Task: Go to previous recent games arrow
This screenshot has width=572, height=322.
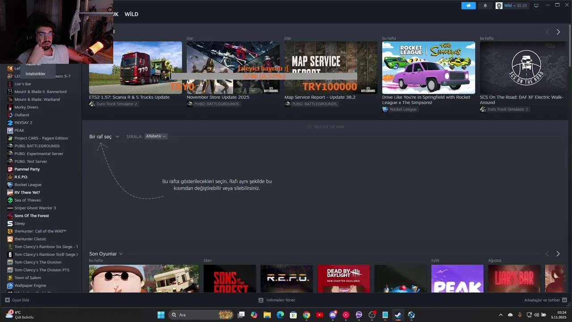Action: (x=547, y=254)
